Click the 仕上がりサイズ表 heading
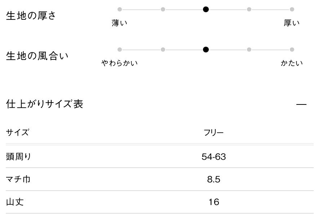The image size is (318, 219). click(45, 104)
